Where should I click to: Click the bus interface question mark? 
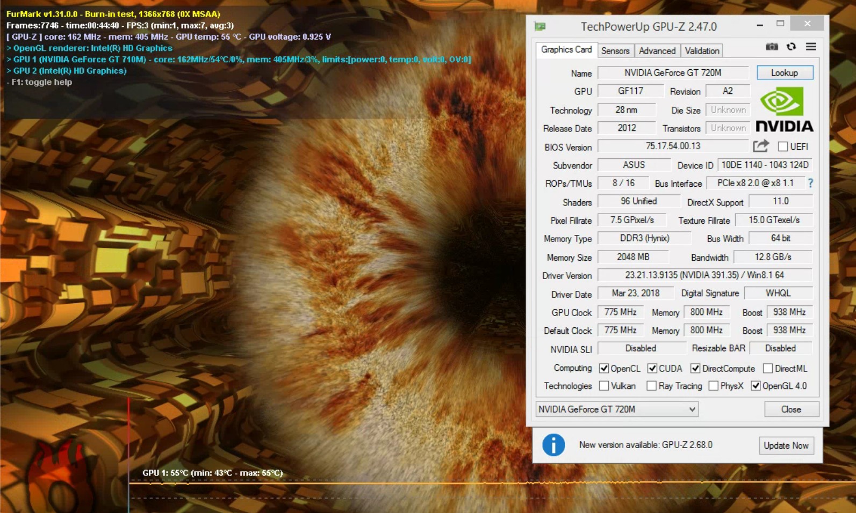[x=810, y=184]
